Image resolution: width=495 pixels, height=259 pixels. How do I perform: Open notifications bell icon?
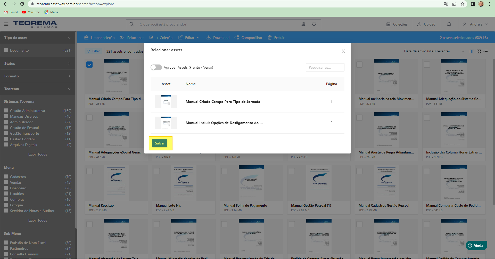pos(449,24)
